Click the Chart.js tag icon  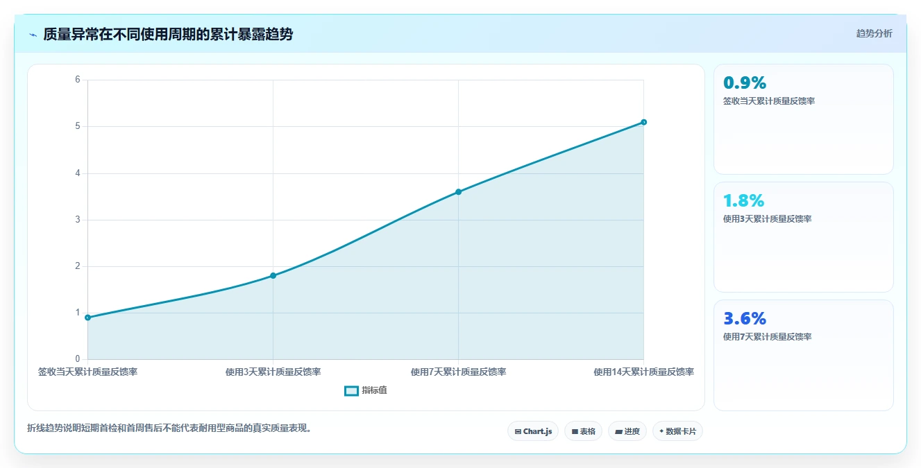[518, 432]
